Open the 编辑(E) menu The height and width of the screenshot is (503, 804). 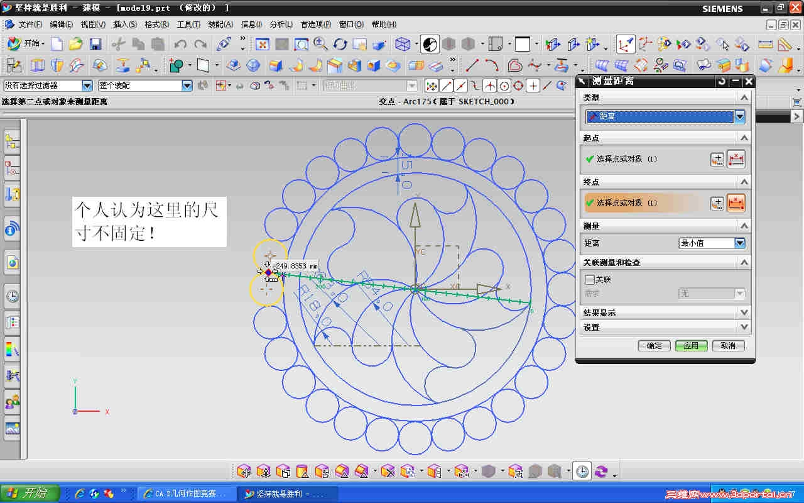pyautogui.click(x=62, y=25)
